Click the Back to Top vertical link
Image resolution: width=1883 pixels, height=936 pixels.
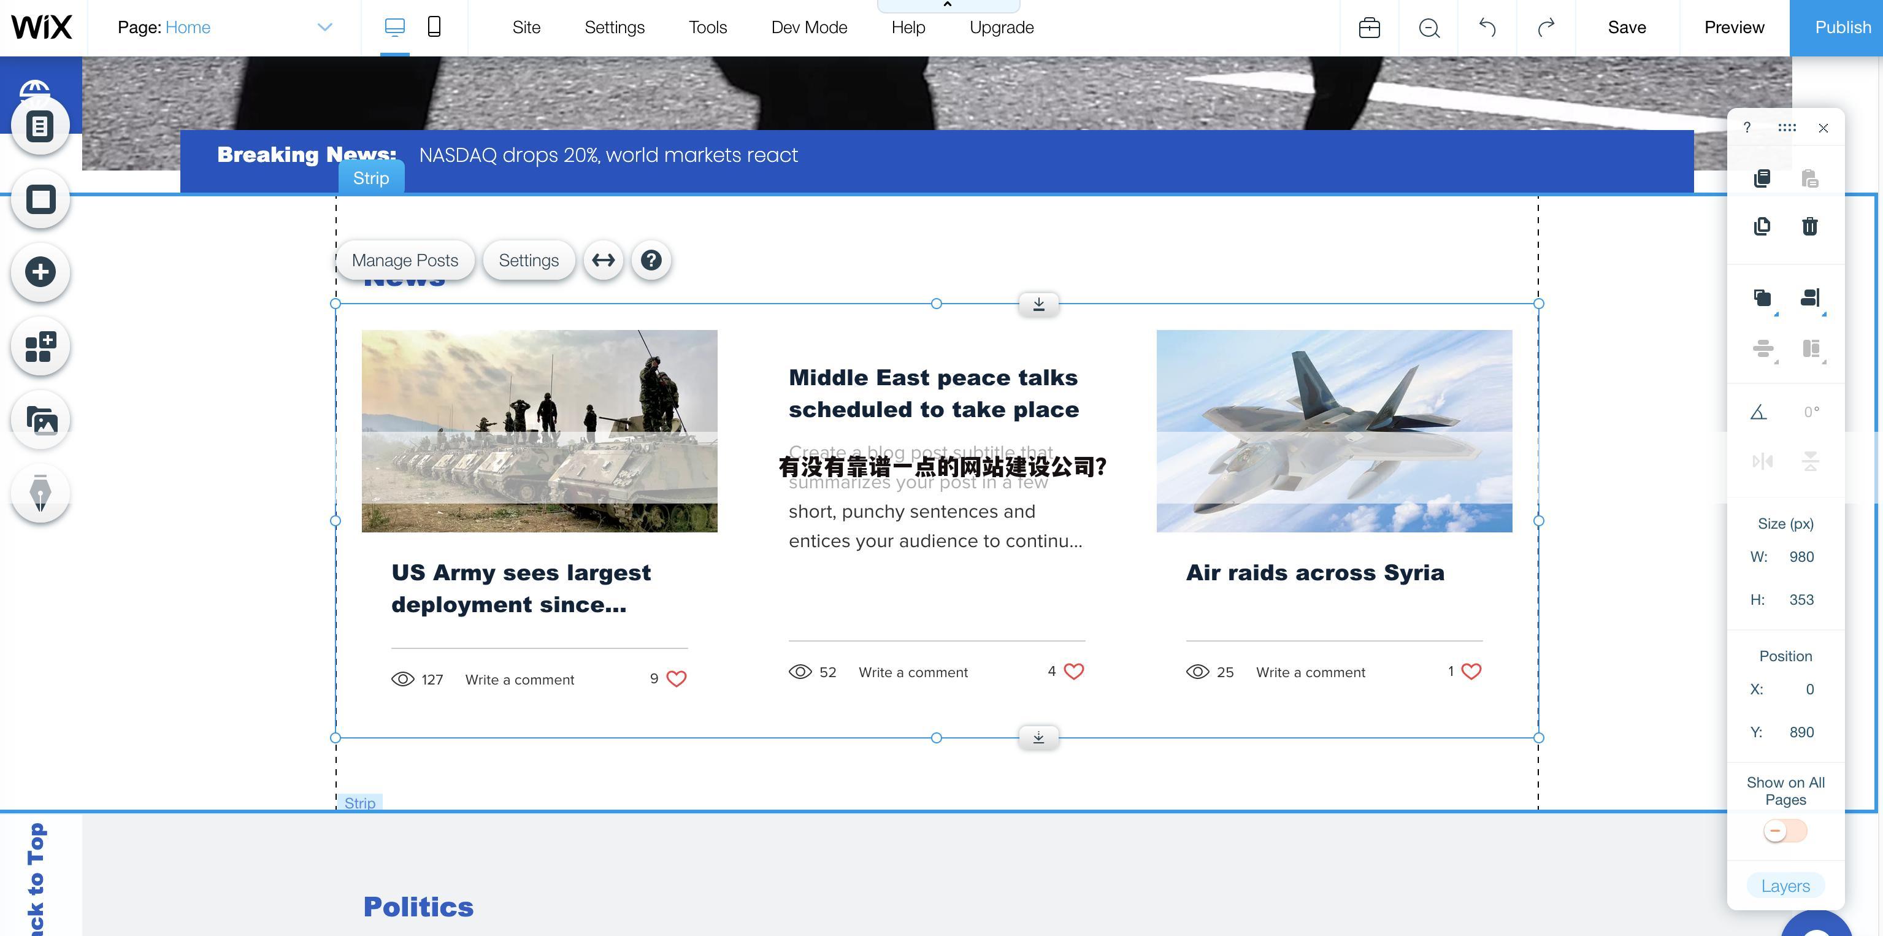(x=36, y=879)
